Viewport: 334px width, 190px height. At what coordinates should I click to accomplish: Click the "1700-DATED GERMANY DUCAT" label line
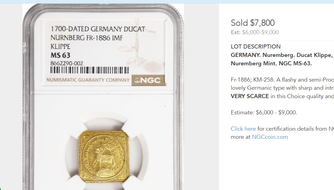click(x=98, y=29)
